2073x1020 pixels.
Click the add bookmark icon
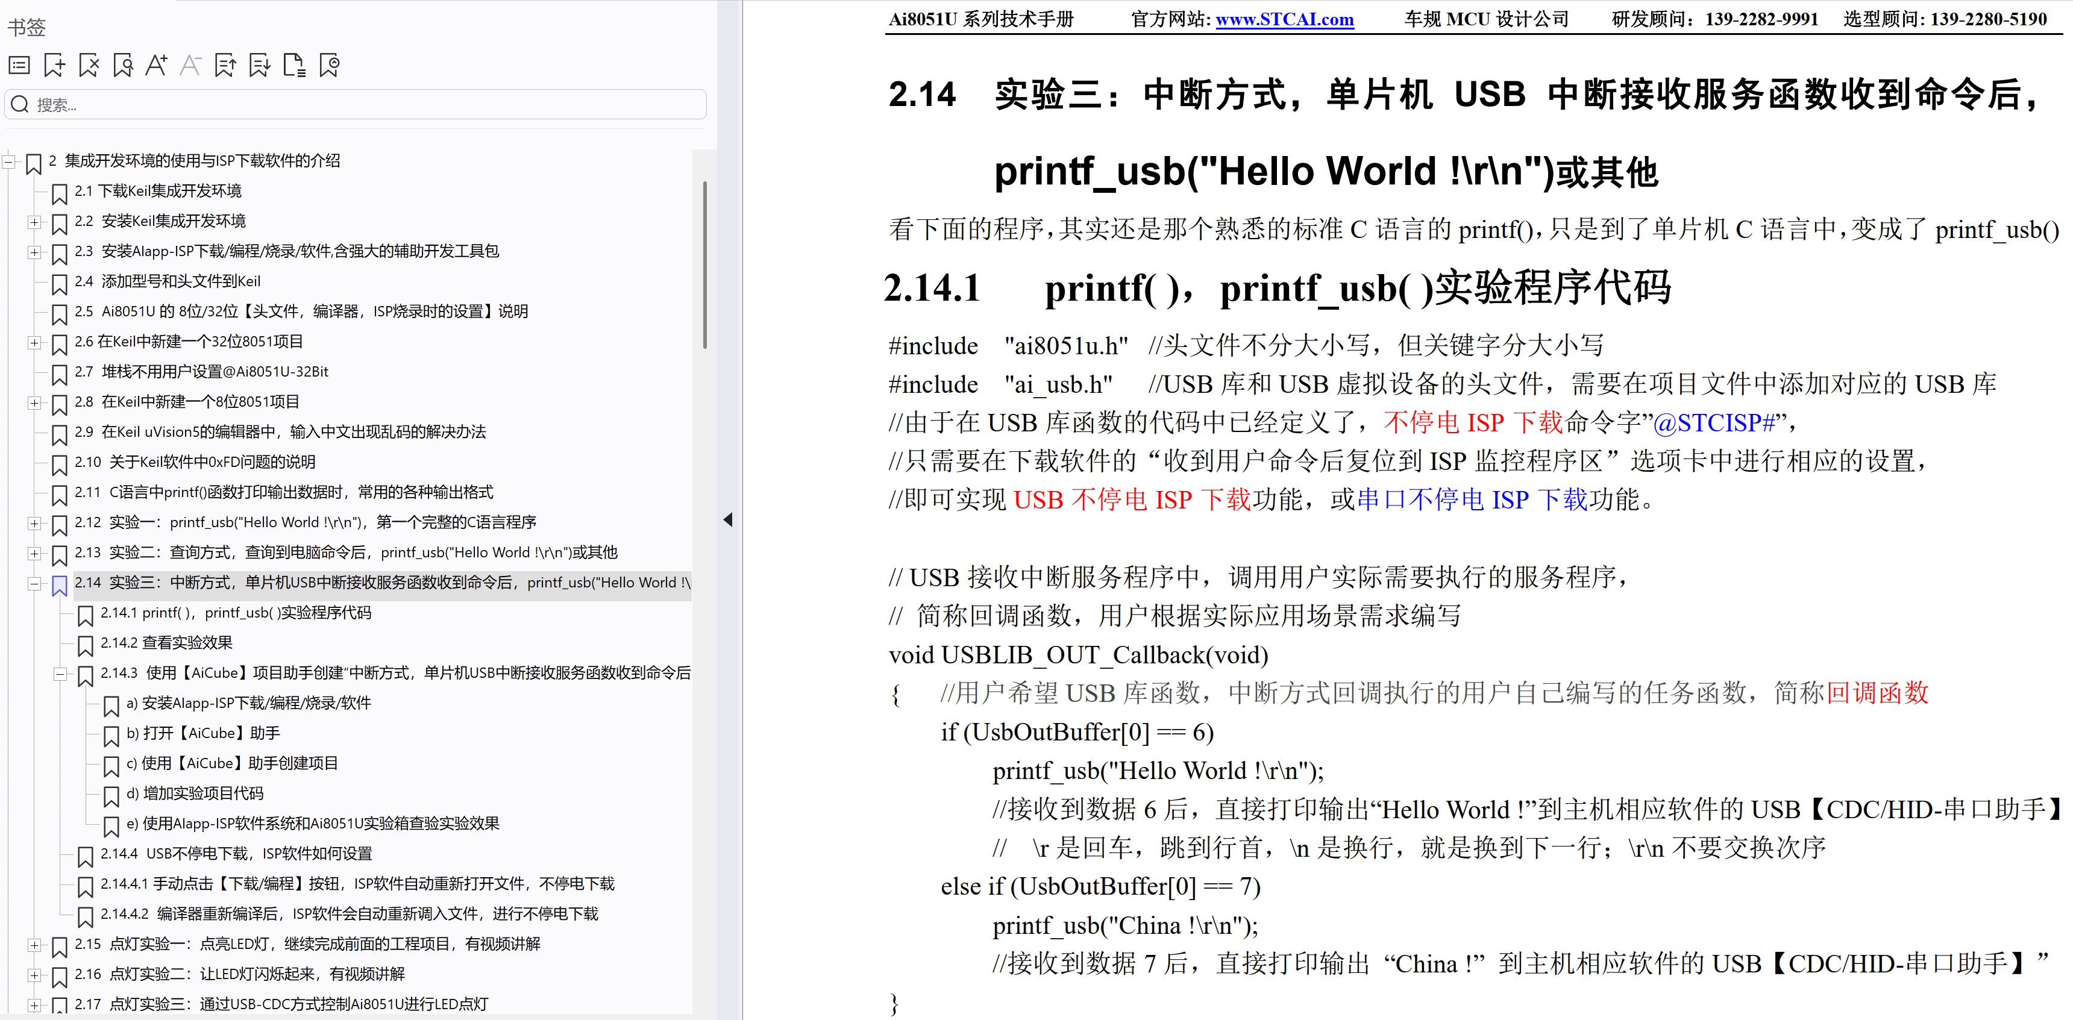pyautogui.click(x=54, y=65)
